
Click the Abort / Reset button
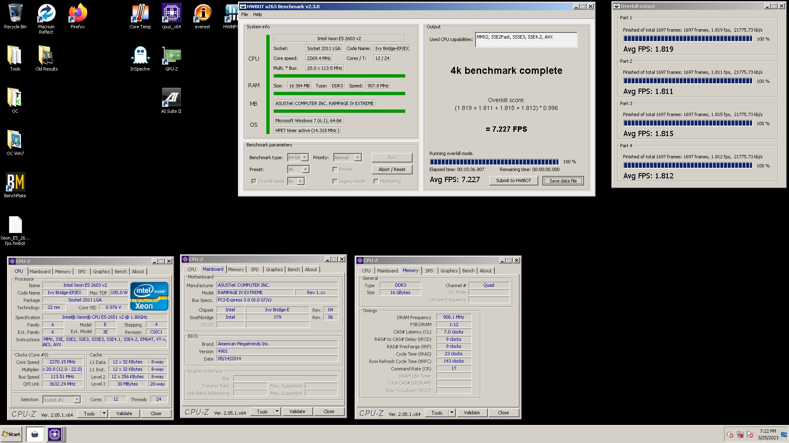(x=392, y=169)
